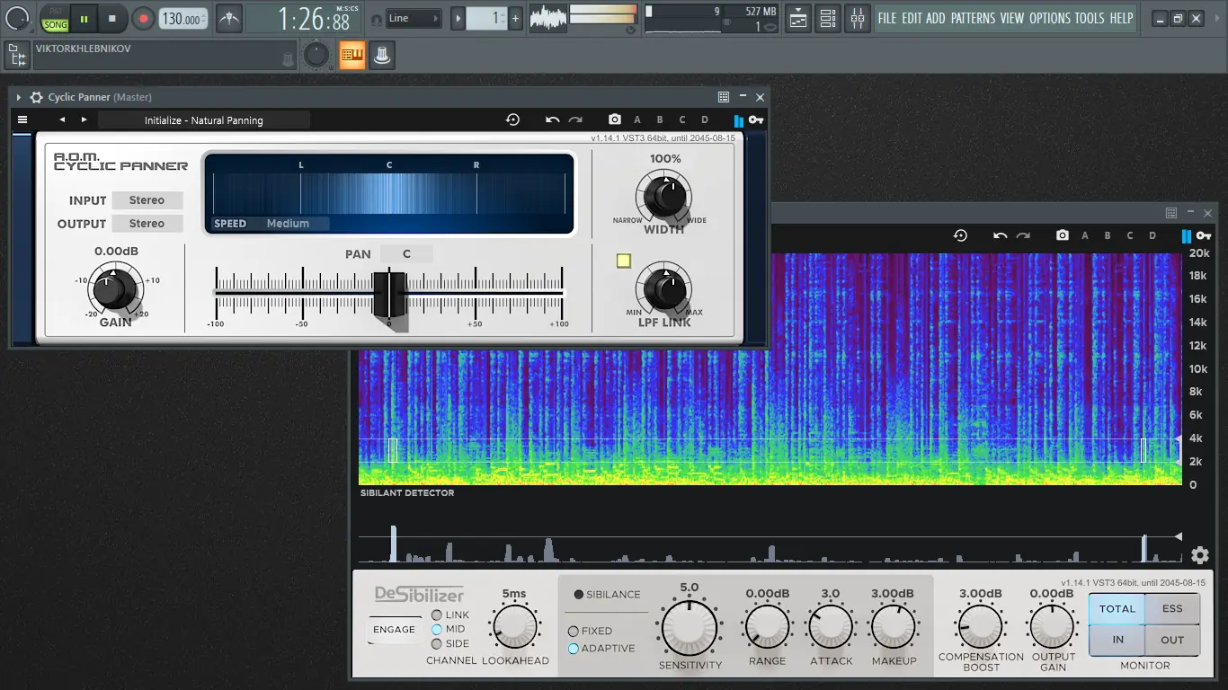Viewport: 1228px width, 690px height.
Task: Open the INPUT Stereo dropdown
Action: tap(147, 200)
